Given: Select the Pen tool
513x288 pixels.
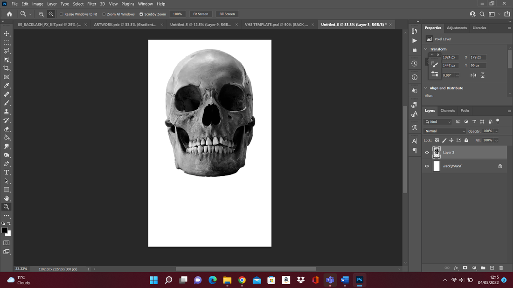Looking at the screenshot, I should pos(7,164).
